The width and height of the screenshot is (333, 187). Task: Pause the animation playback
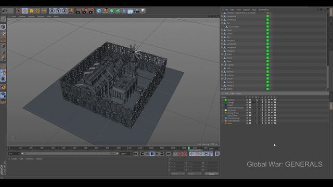tap(152, 154)
